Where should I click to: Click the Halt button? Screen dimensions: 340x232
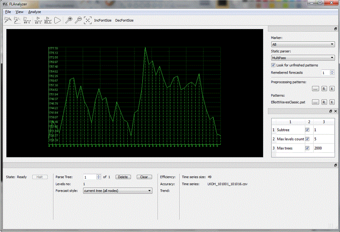40,177
